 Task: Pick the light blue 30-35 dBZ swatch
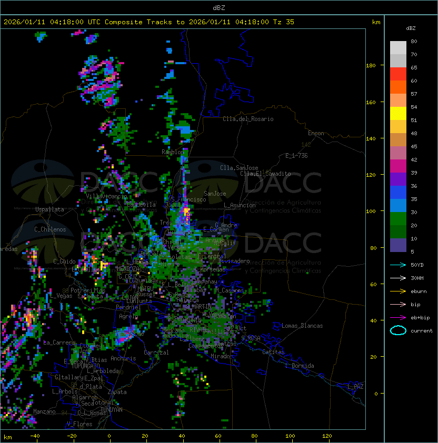click(x=398, y=205)
